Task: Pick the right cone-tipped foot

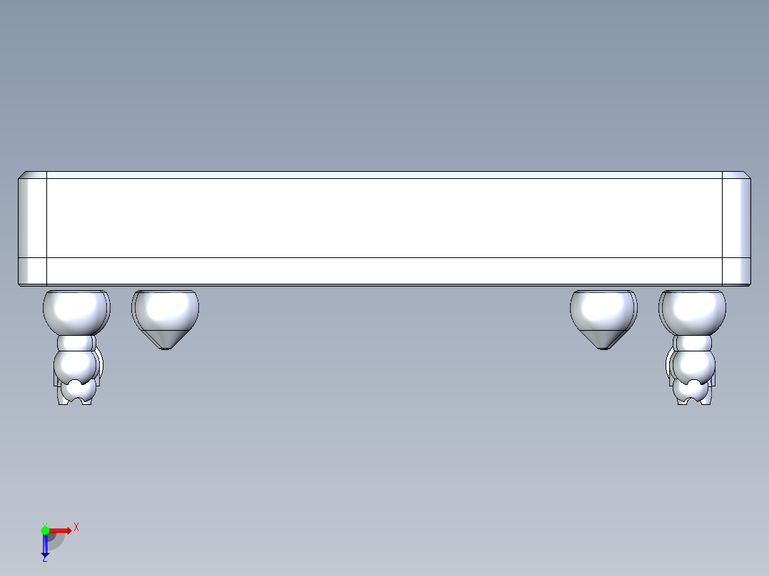Action: [x=604, y=319]
